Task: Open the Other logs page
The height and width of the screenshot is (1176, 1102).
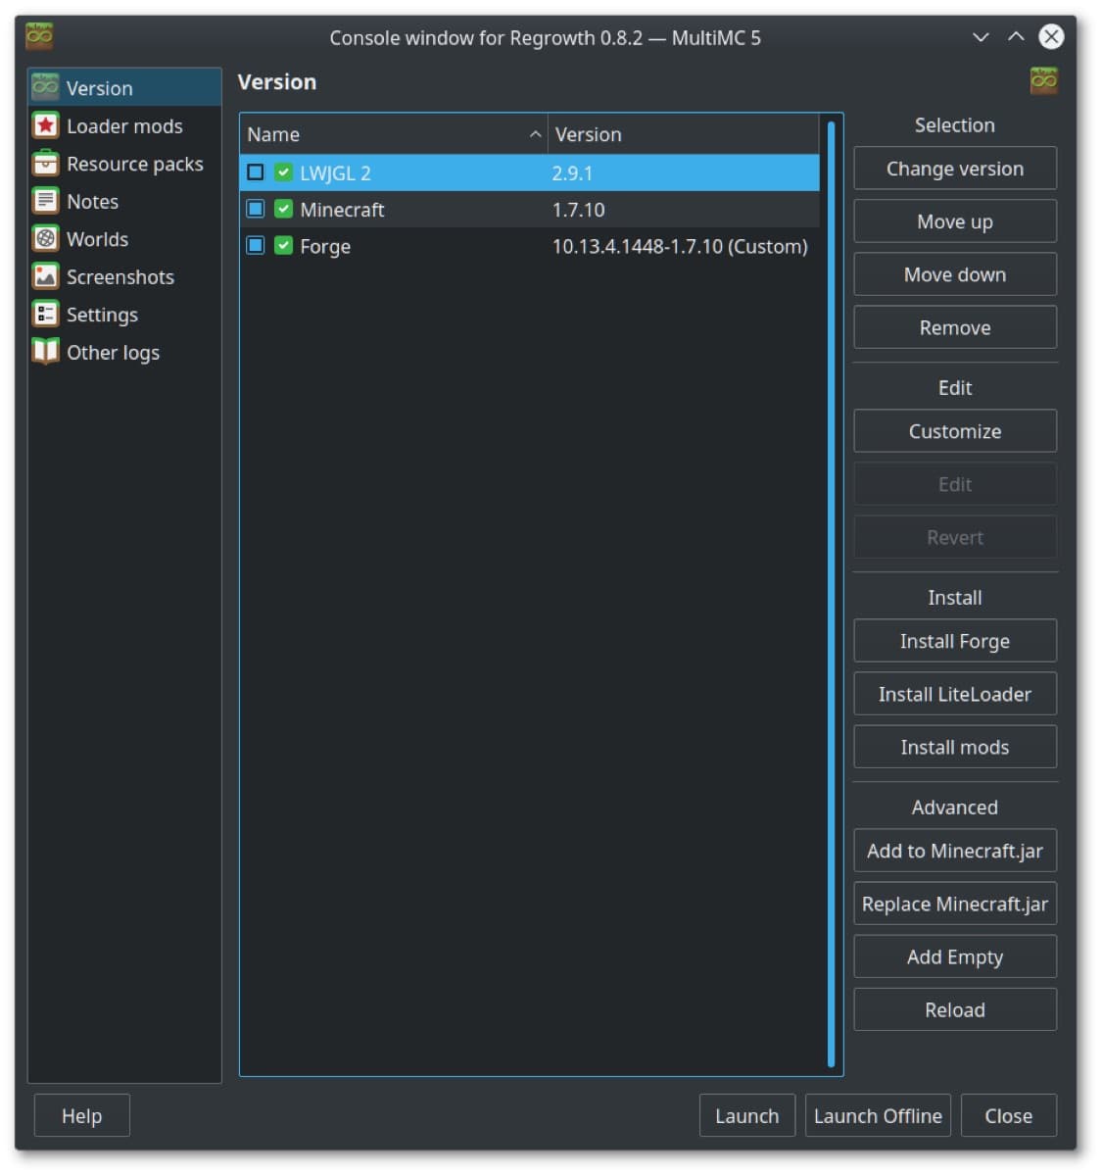Action: (x=124, y=351)
